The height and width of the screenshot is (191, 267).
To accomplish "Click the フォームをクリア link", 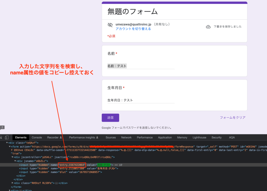I will 233,118.
